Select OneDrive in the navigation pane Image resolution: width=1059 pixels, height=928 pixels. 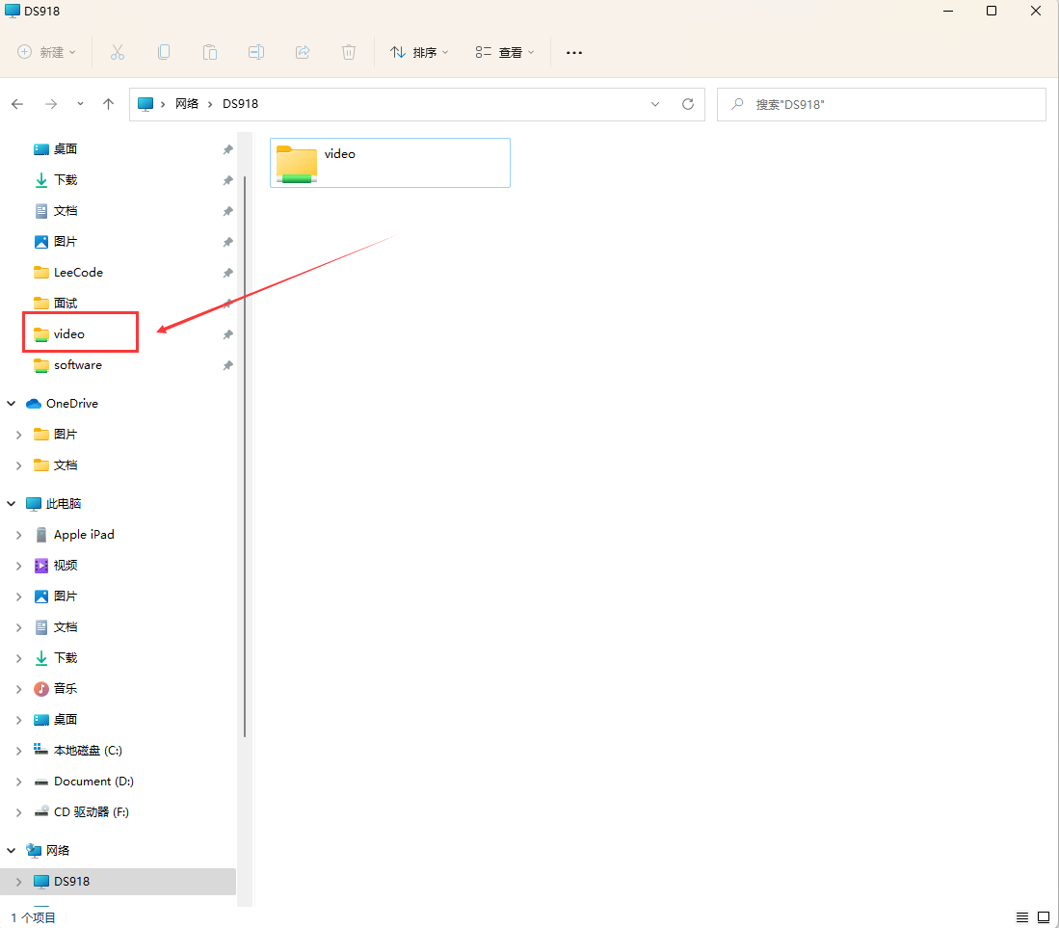(71, 403)
